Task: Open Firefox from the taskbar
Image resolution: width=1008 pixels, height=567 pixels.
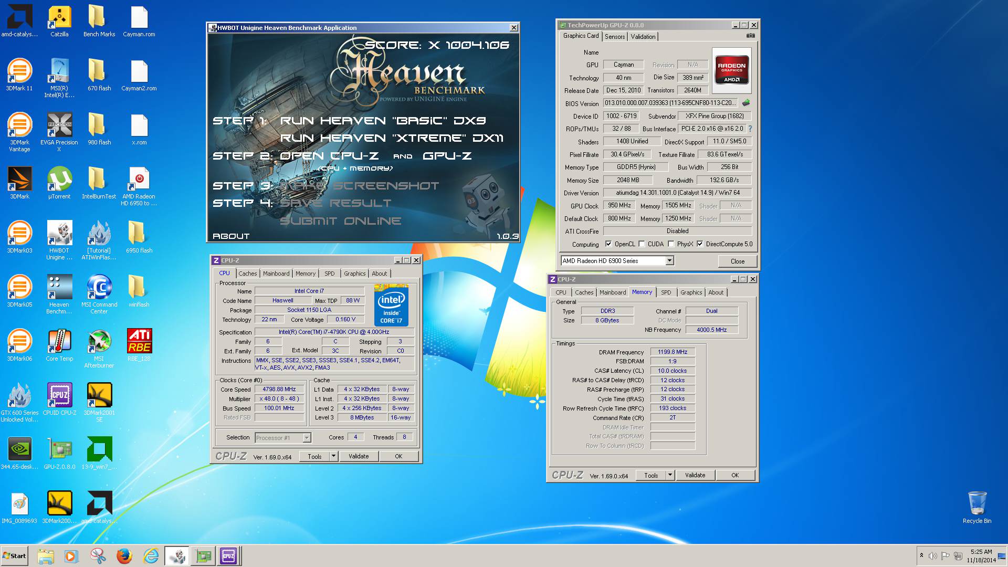Action: pos(124,556)
